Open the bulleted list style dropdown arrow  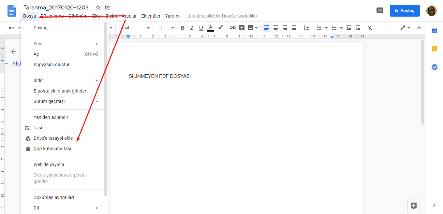[341, 28]
